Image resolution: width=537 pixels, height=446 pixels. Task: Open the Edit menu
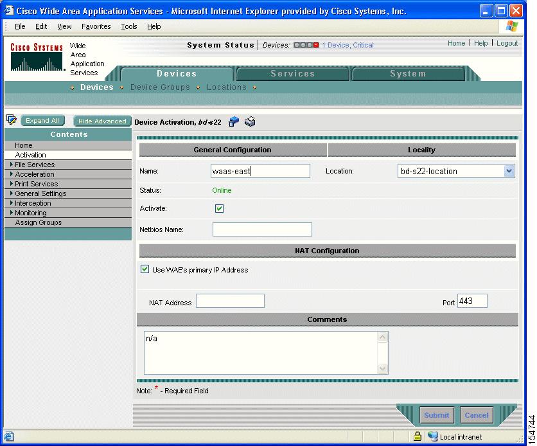point(41,26)
